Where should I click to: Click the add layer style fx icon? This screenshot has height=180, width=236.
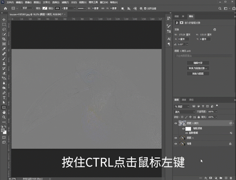(206, 178)
